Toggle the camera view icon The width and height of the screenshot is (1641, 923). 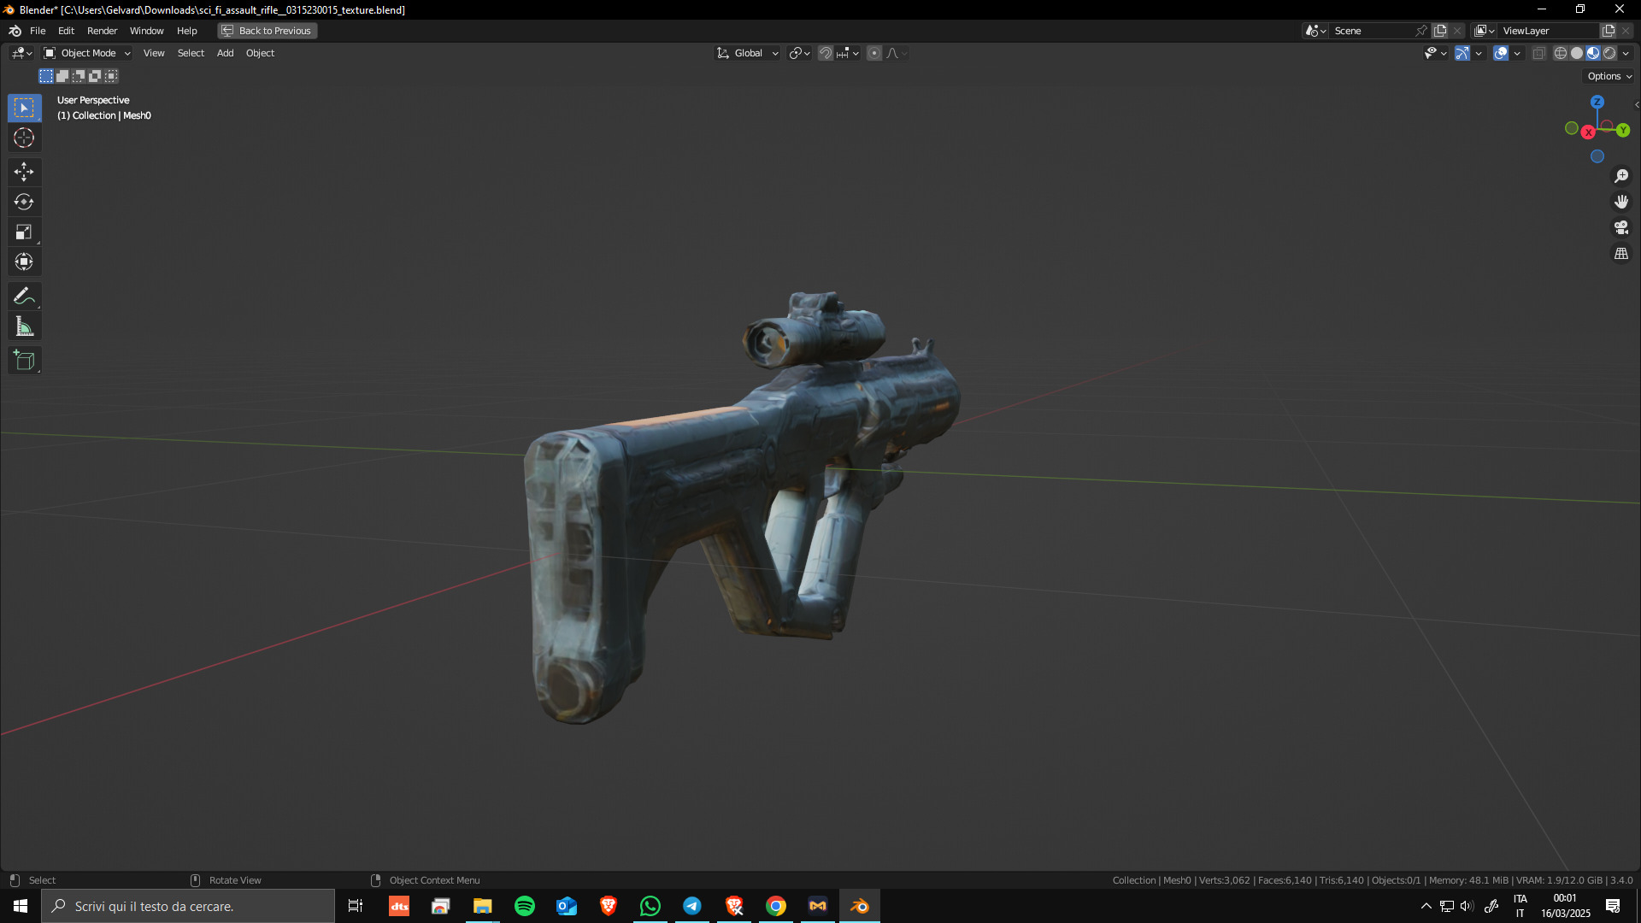pos(1621,227)
